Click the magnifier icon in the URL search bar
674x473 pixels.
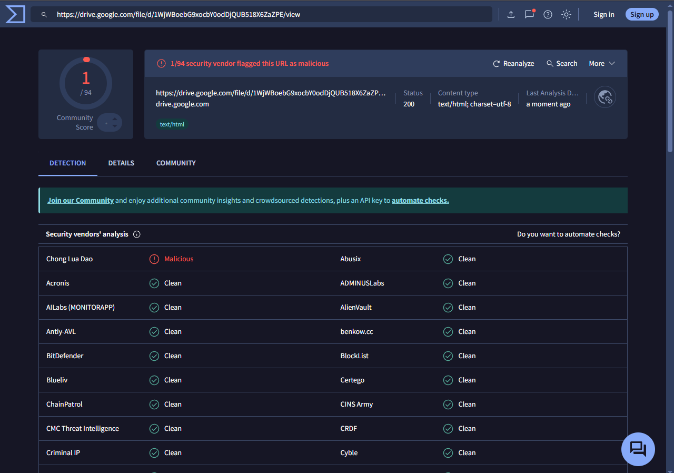[44, 15]
